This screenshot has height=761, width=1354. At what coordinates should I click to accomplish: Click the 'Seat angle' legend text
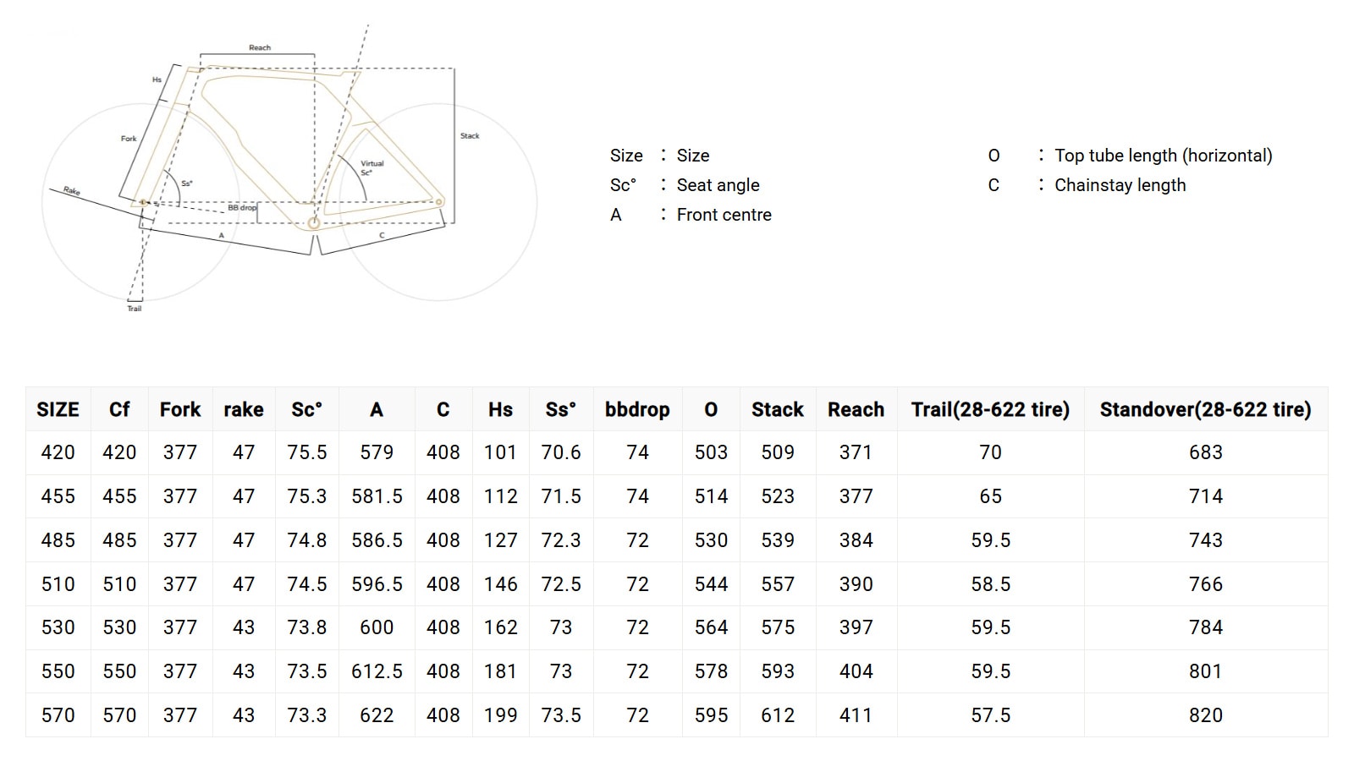coord(718,185)
